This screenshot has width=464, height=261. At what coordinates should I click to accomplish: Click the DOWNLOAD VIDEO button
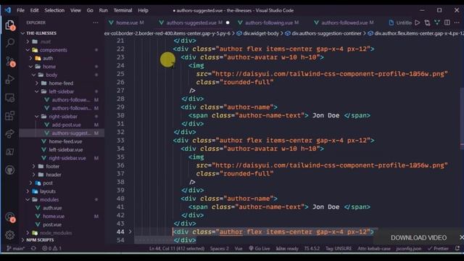point(418,238)
